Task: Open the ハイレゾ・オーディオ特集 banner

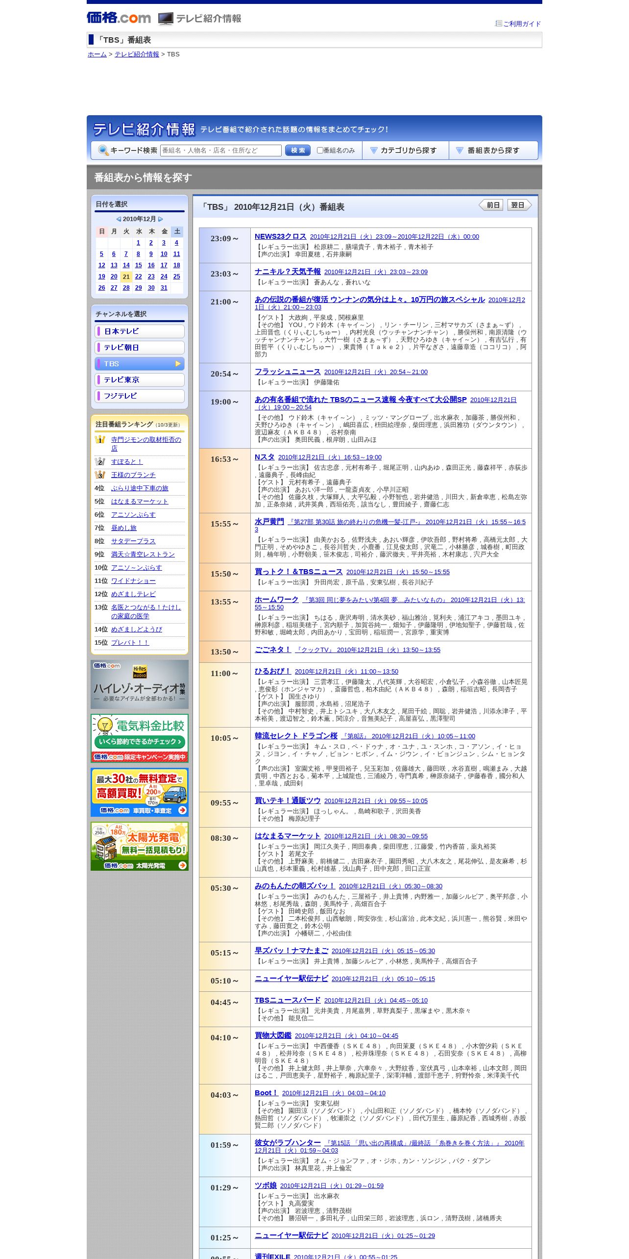Action: (x=140, y=684)
